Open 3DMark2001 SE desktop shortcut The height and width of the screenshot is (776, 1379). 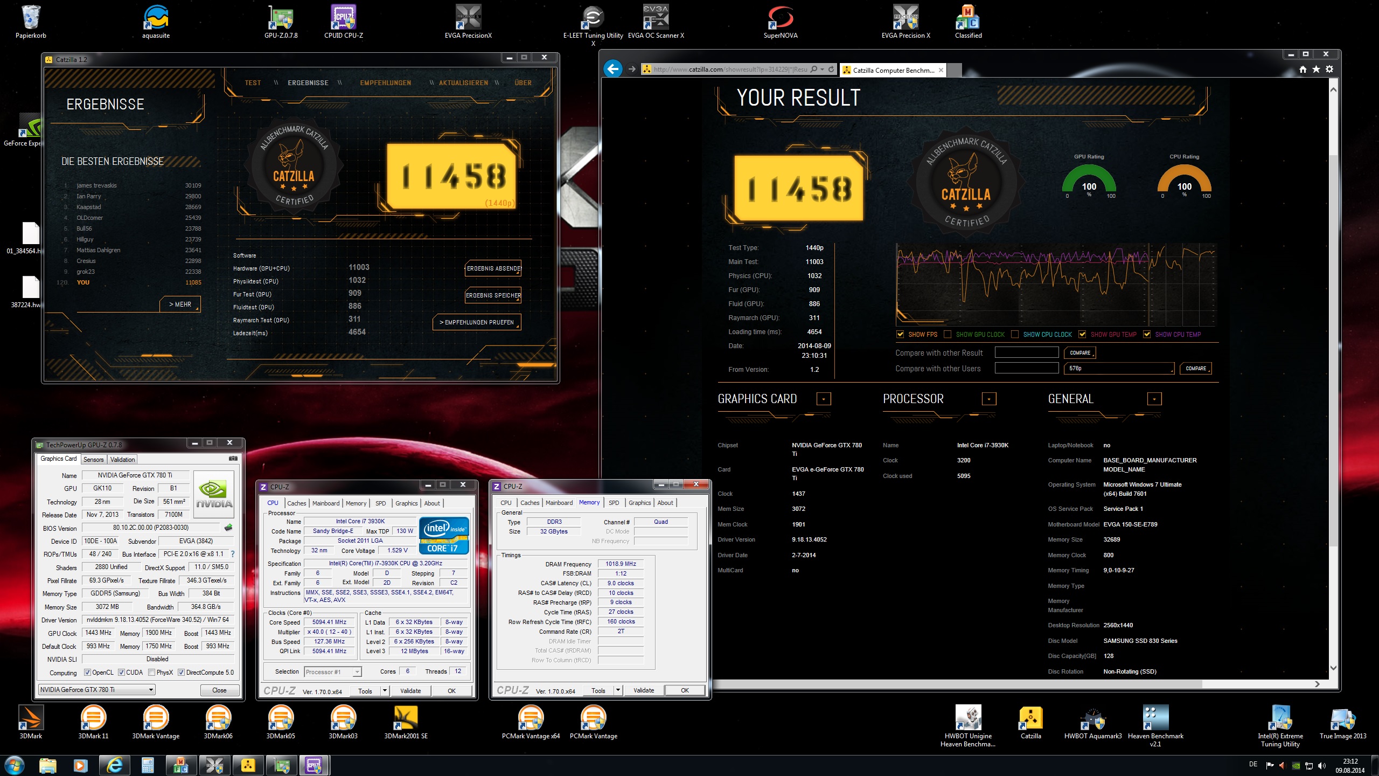click(406, 723)
